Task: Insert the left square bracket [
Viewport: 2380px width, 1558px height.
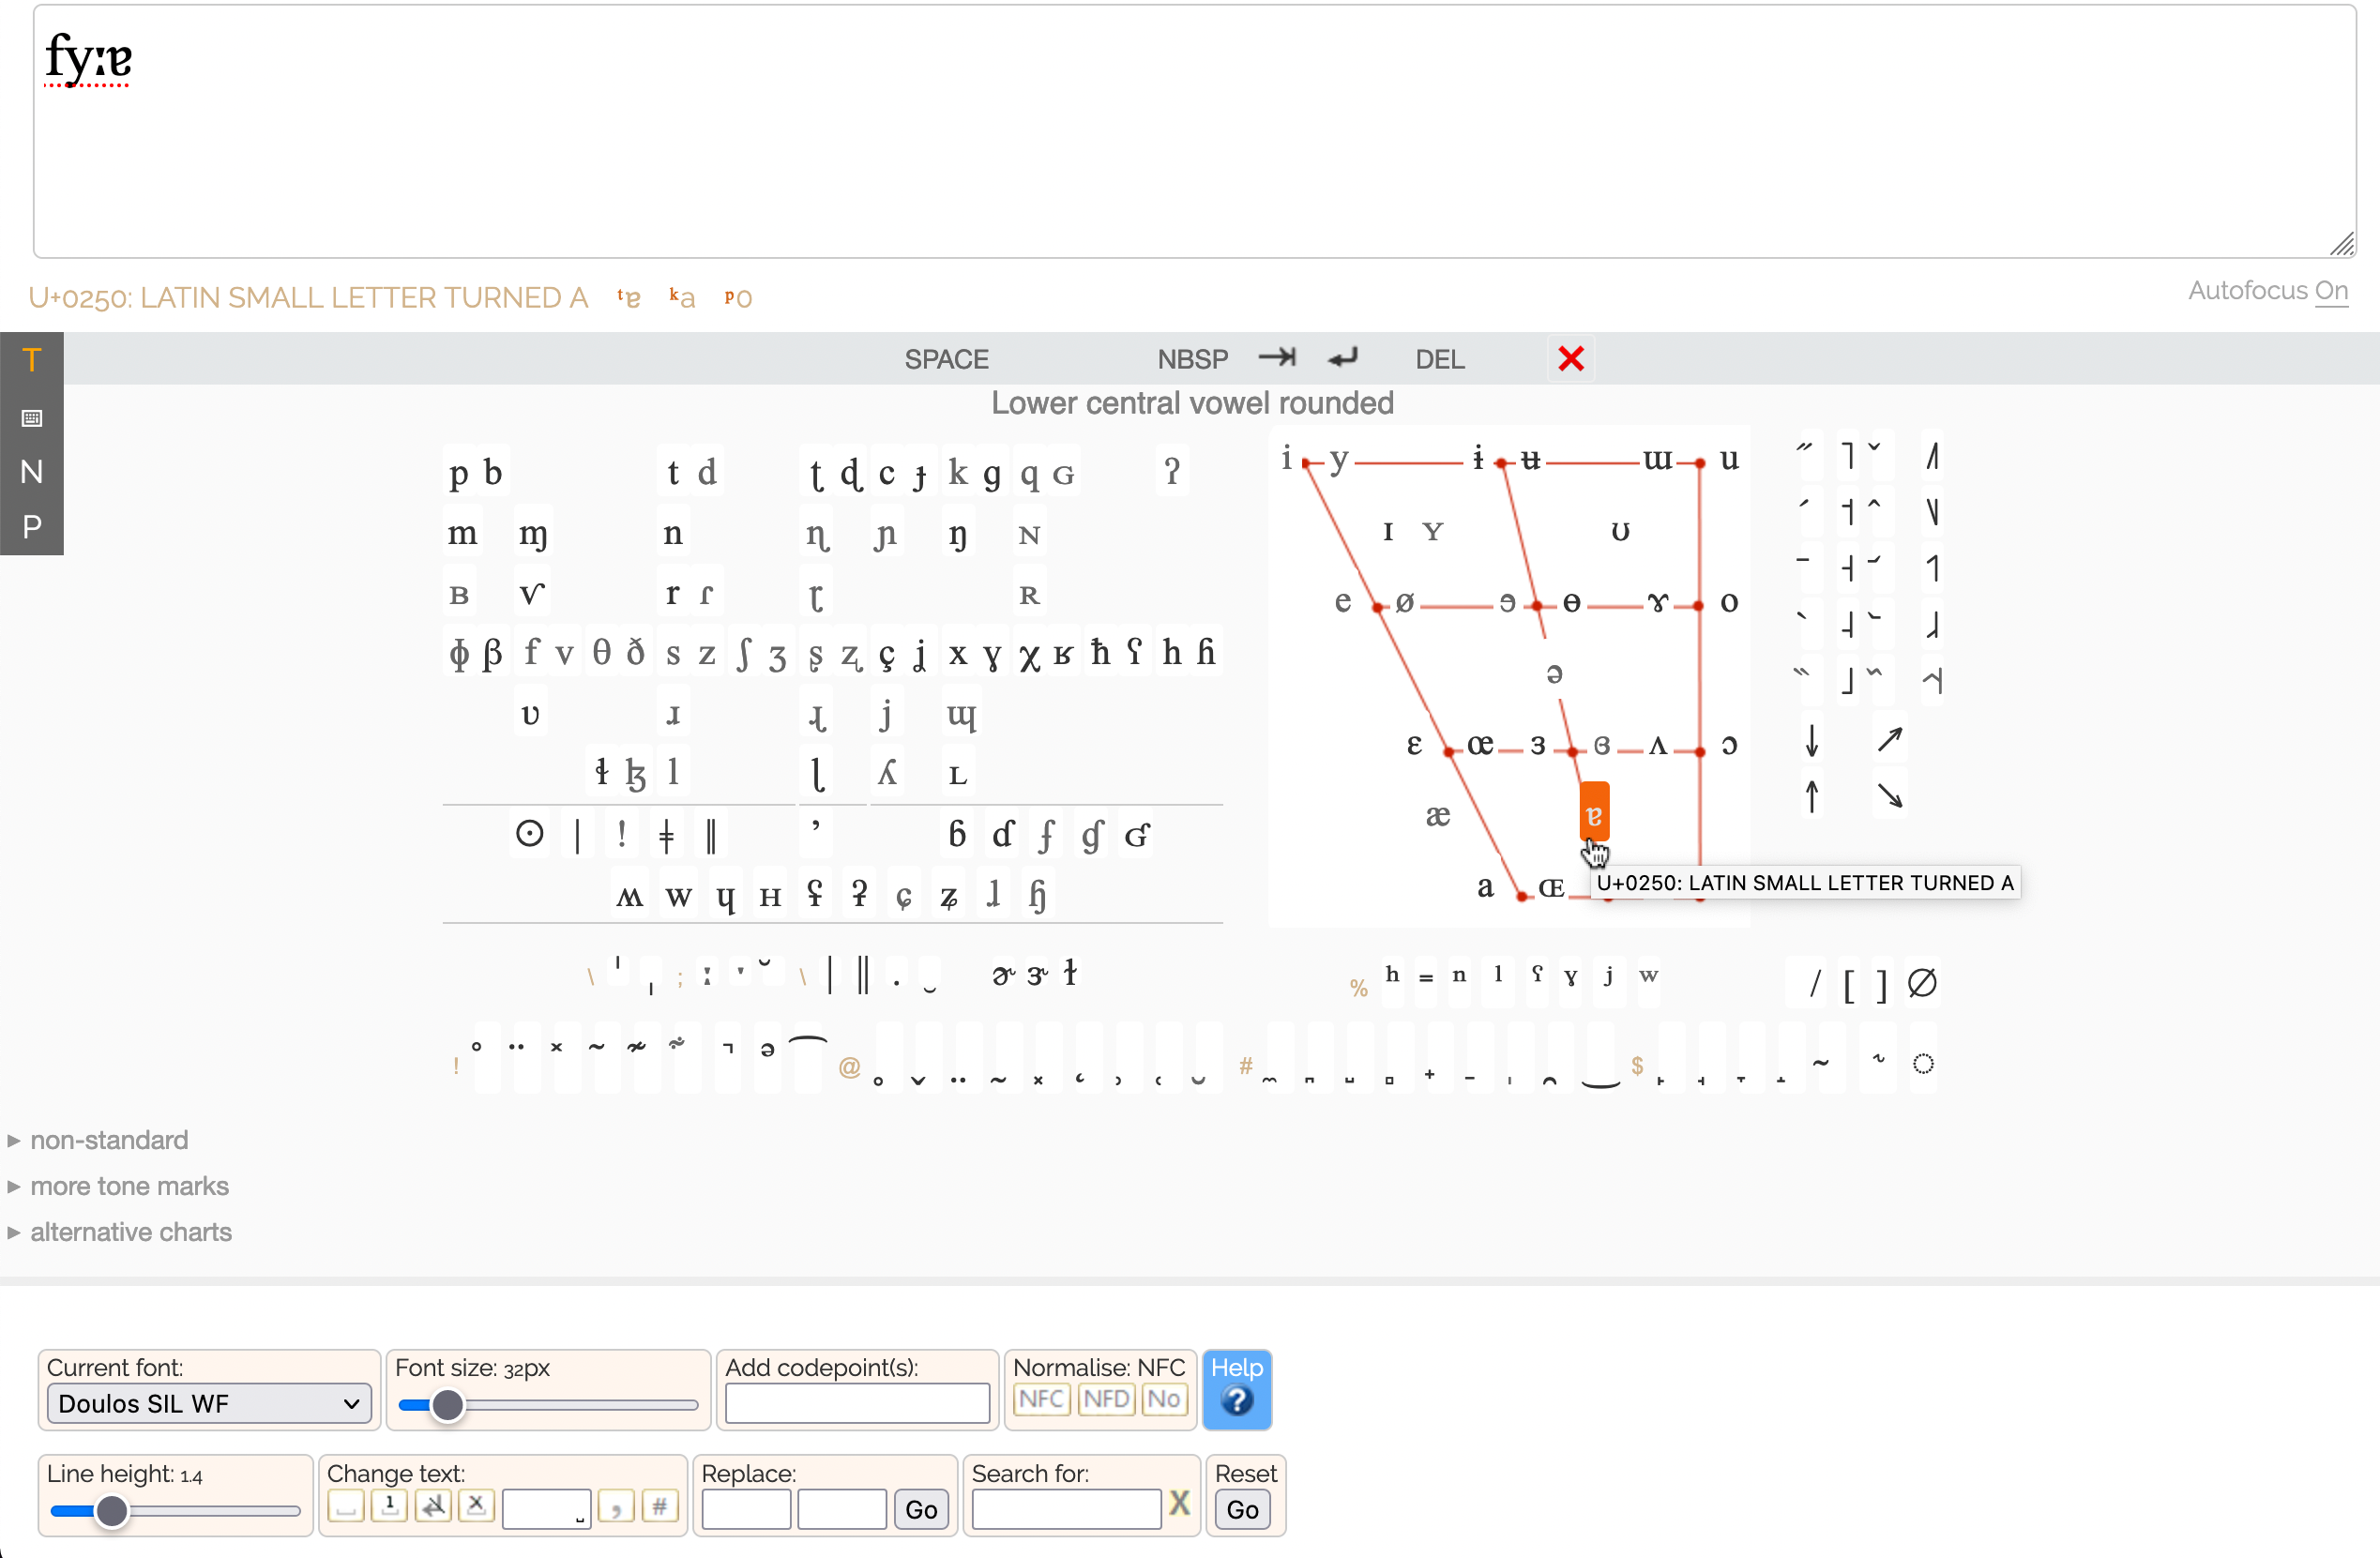Action: click(1848, 984)
